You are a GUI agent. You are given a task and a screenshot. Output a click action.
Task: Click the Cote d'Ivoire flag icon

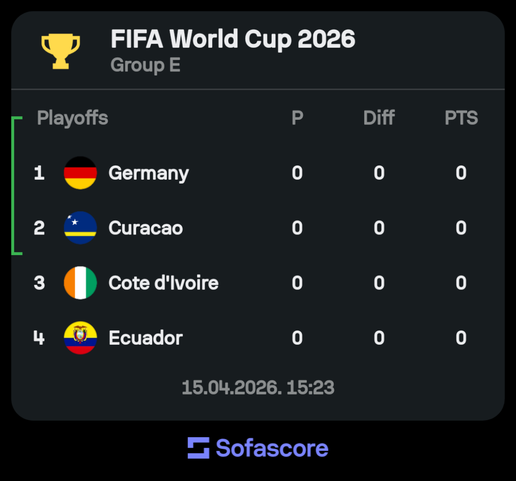click(x=80, y=283)
